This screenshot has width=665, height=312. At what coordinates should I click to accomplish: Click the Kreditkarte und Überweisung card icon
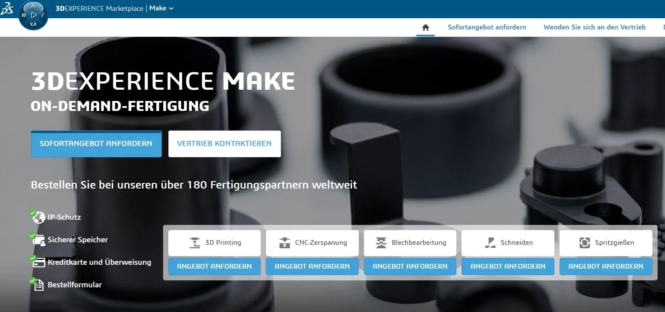pyautogui.click(x=38, y=262)
